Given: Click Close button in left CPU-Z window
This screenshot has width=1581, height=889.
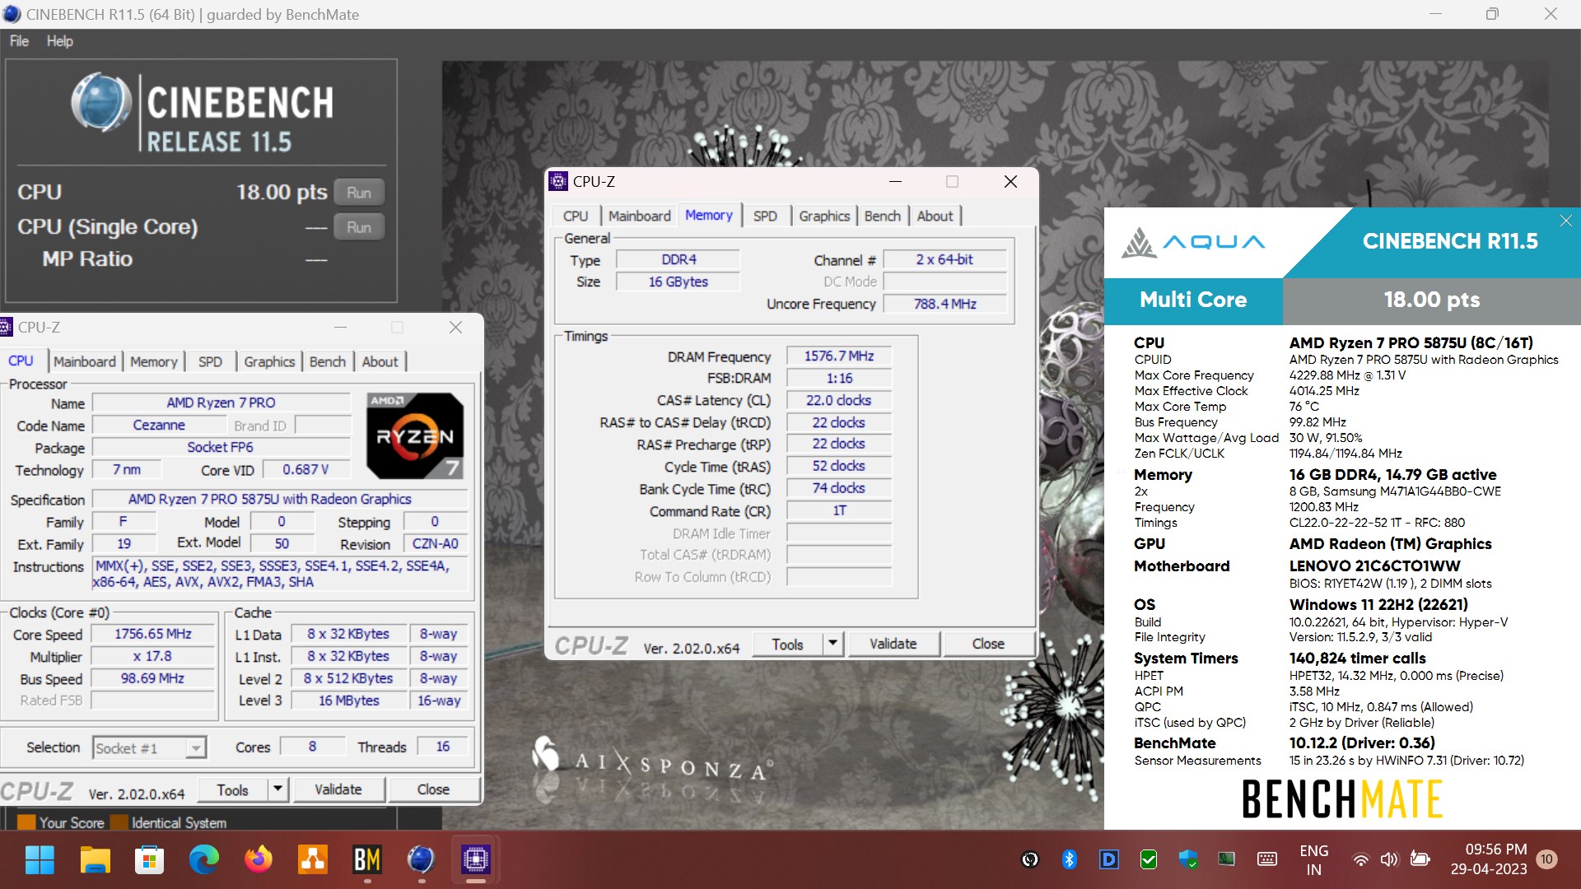Looking at the screenshot, I should coord(433,789).
